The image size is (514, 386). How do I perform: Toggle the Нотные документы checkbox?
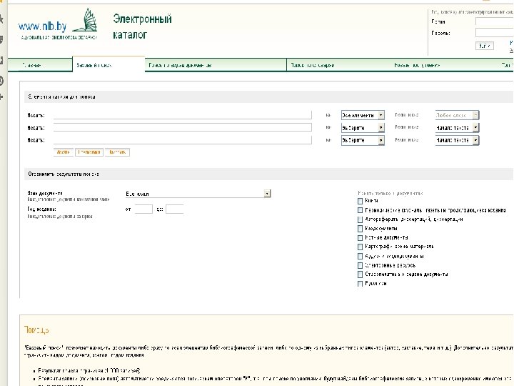point(360,237)
